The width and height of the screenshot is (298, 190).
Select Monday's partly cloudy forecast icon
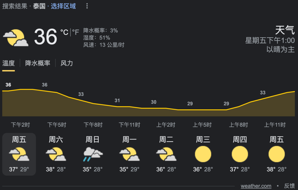(129, 154)
